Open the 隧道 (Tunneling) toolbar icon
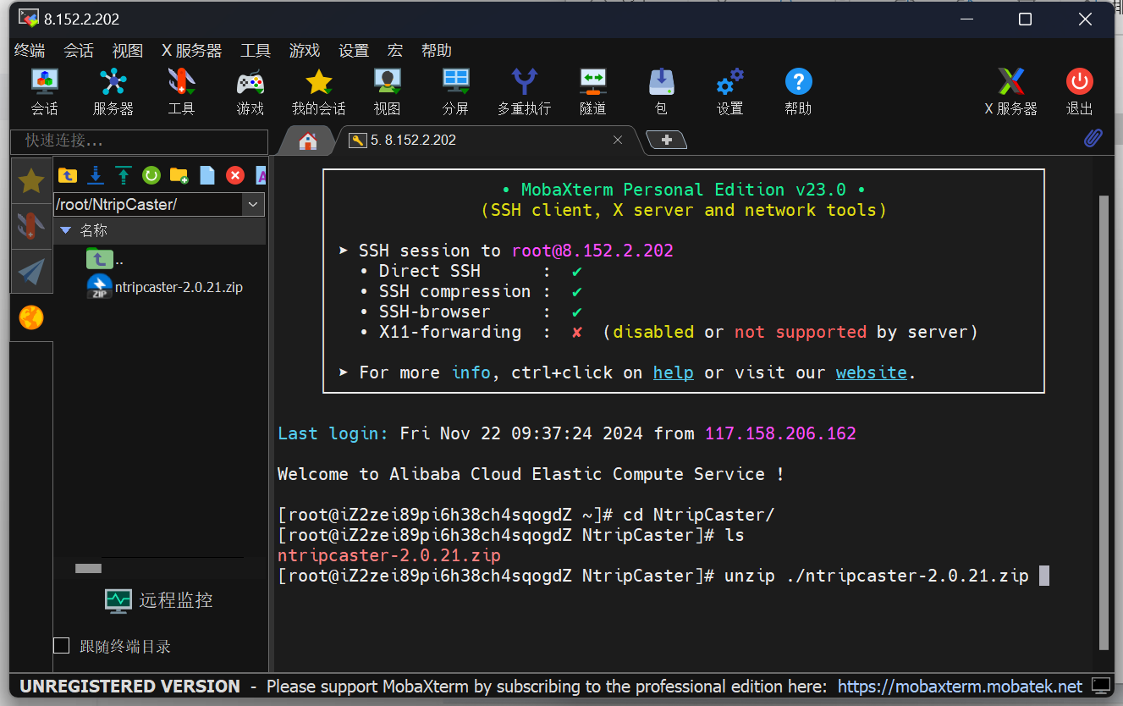 [592, 91]
